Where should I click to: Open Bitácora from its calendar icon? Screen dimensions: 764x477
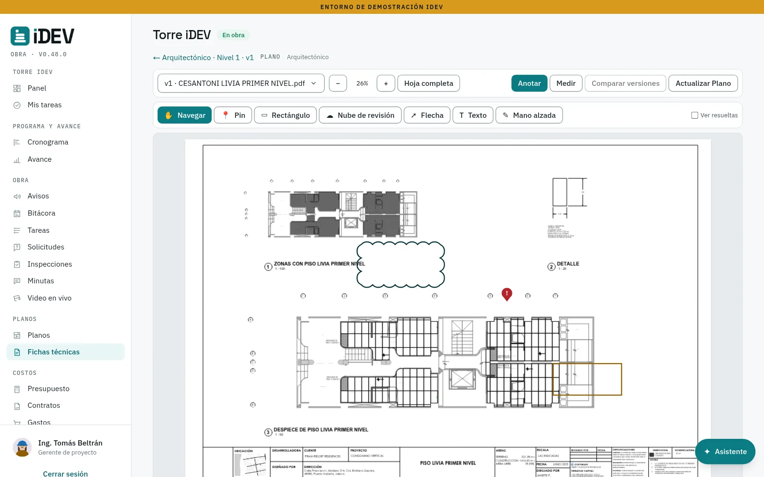click(x=17, y=213)
